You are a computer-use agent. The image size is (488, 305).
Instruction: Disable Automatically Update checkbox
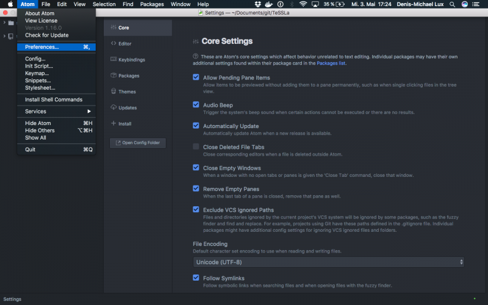[196, 126]
